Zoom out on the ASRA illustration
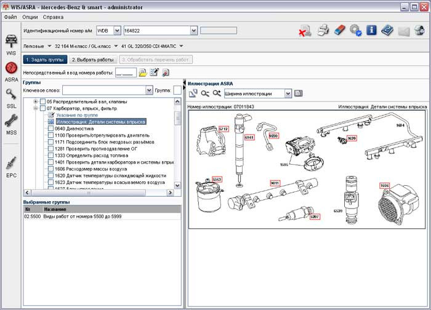The width and height of the screenshot is (431, 310). (205, 93)
